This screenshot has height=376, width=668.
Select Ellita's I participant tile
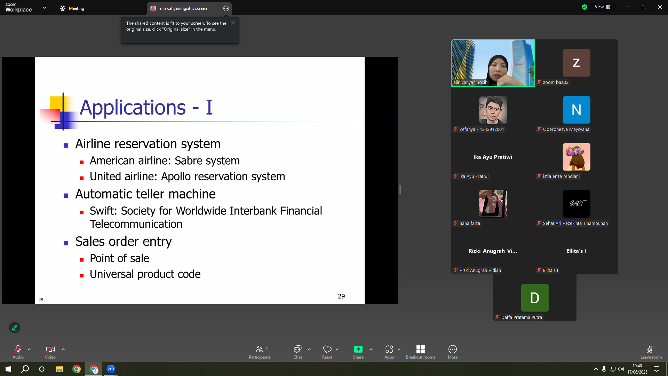576,251
